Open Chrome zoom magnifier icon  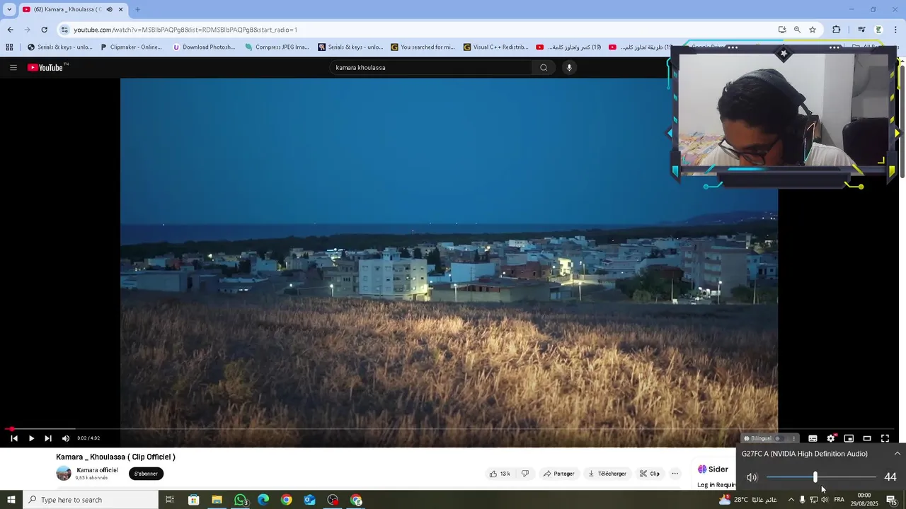(797, 30)
